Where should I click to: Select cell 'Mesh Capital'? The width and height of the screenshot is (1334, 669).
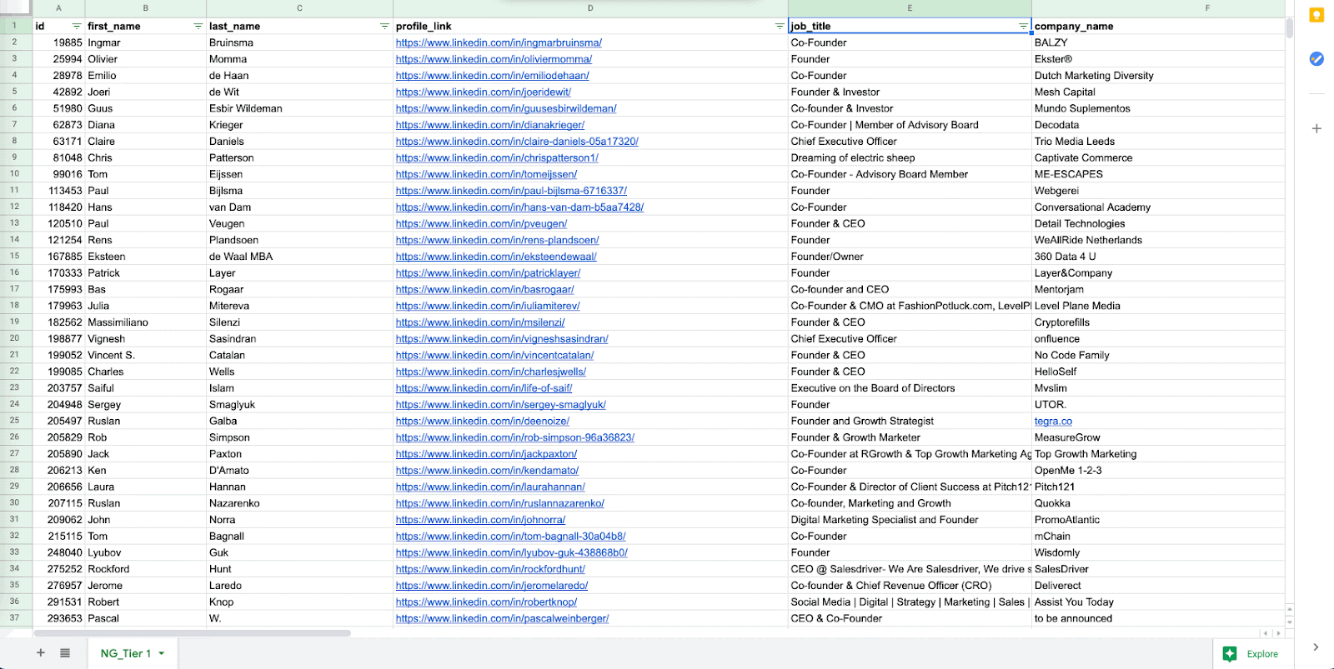pos(1158,92)
